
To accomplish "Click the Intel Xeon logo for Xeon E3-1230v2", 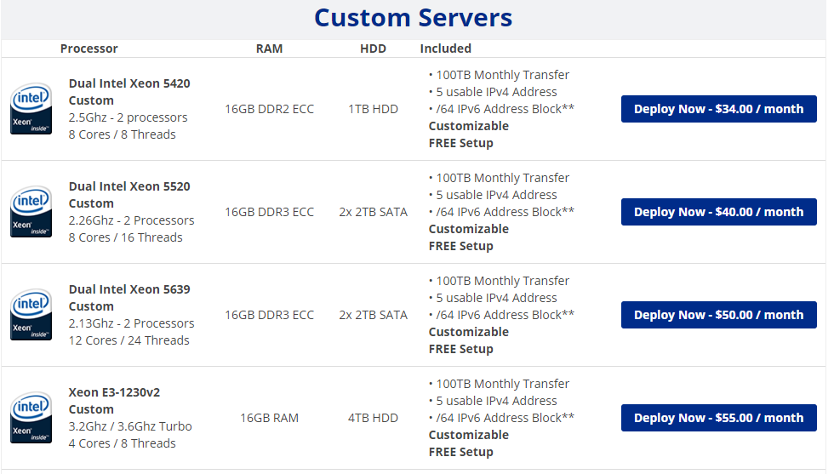I will [31, 418].
